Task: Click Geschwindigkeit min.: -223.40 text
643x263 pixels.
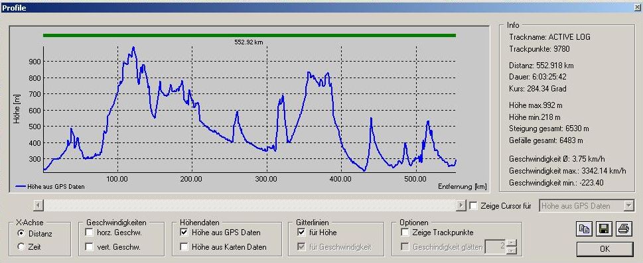Action: 556,183
